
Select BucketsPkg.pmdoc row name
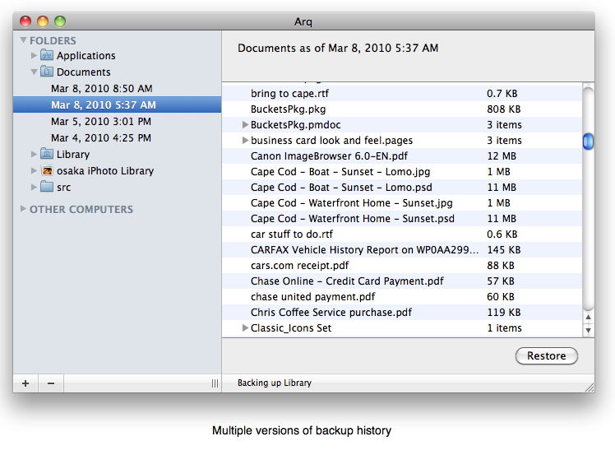click(295, 125)
